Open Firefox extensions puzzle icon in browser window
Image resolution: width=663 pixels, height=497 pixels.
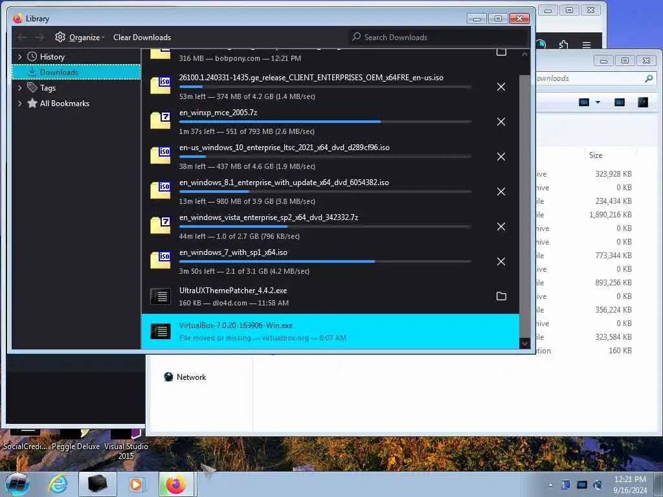[x=564, y=45]
